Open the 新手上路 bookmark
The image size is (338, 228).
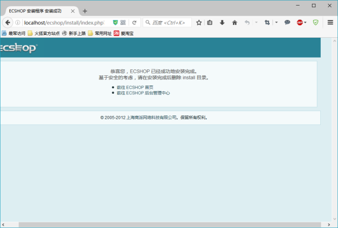tap(74, 33)
